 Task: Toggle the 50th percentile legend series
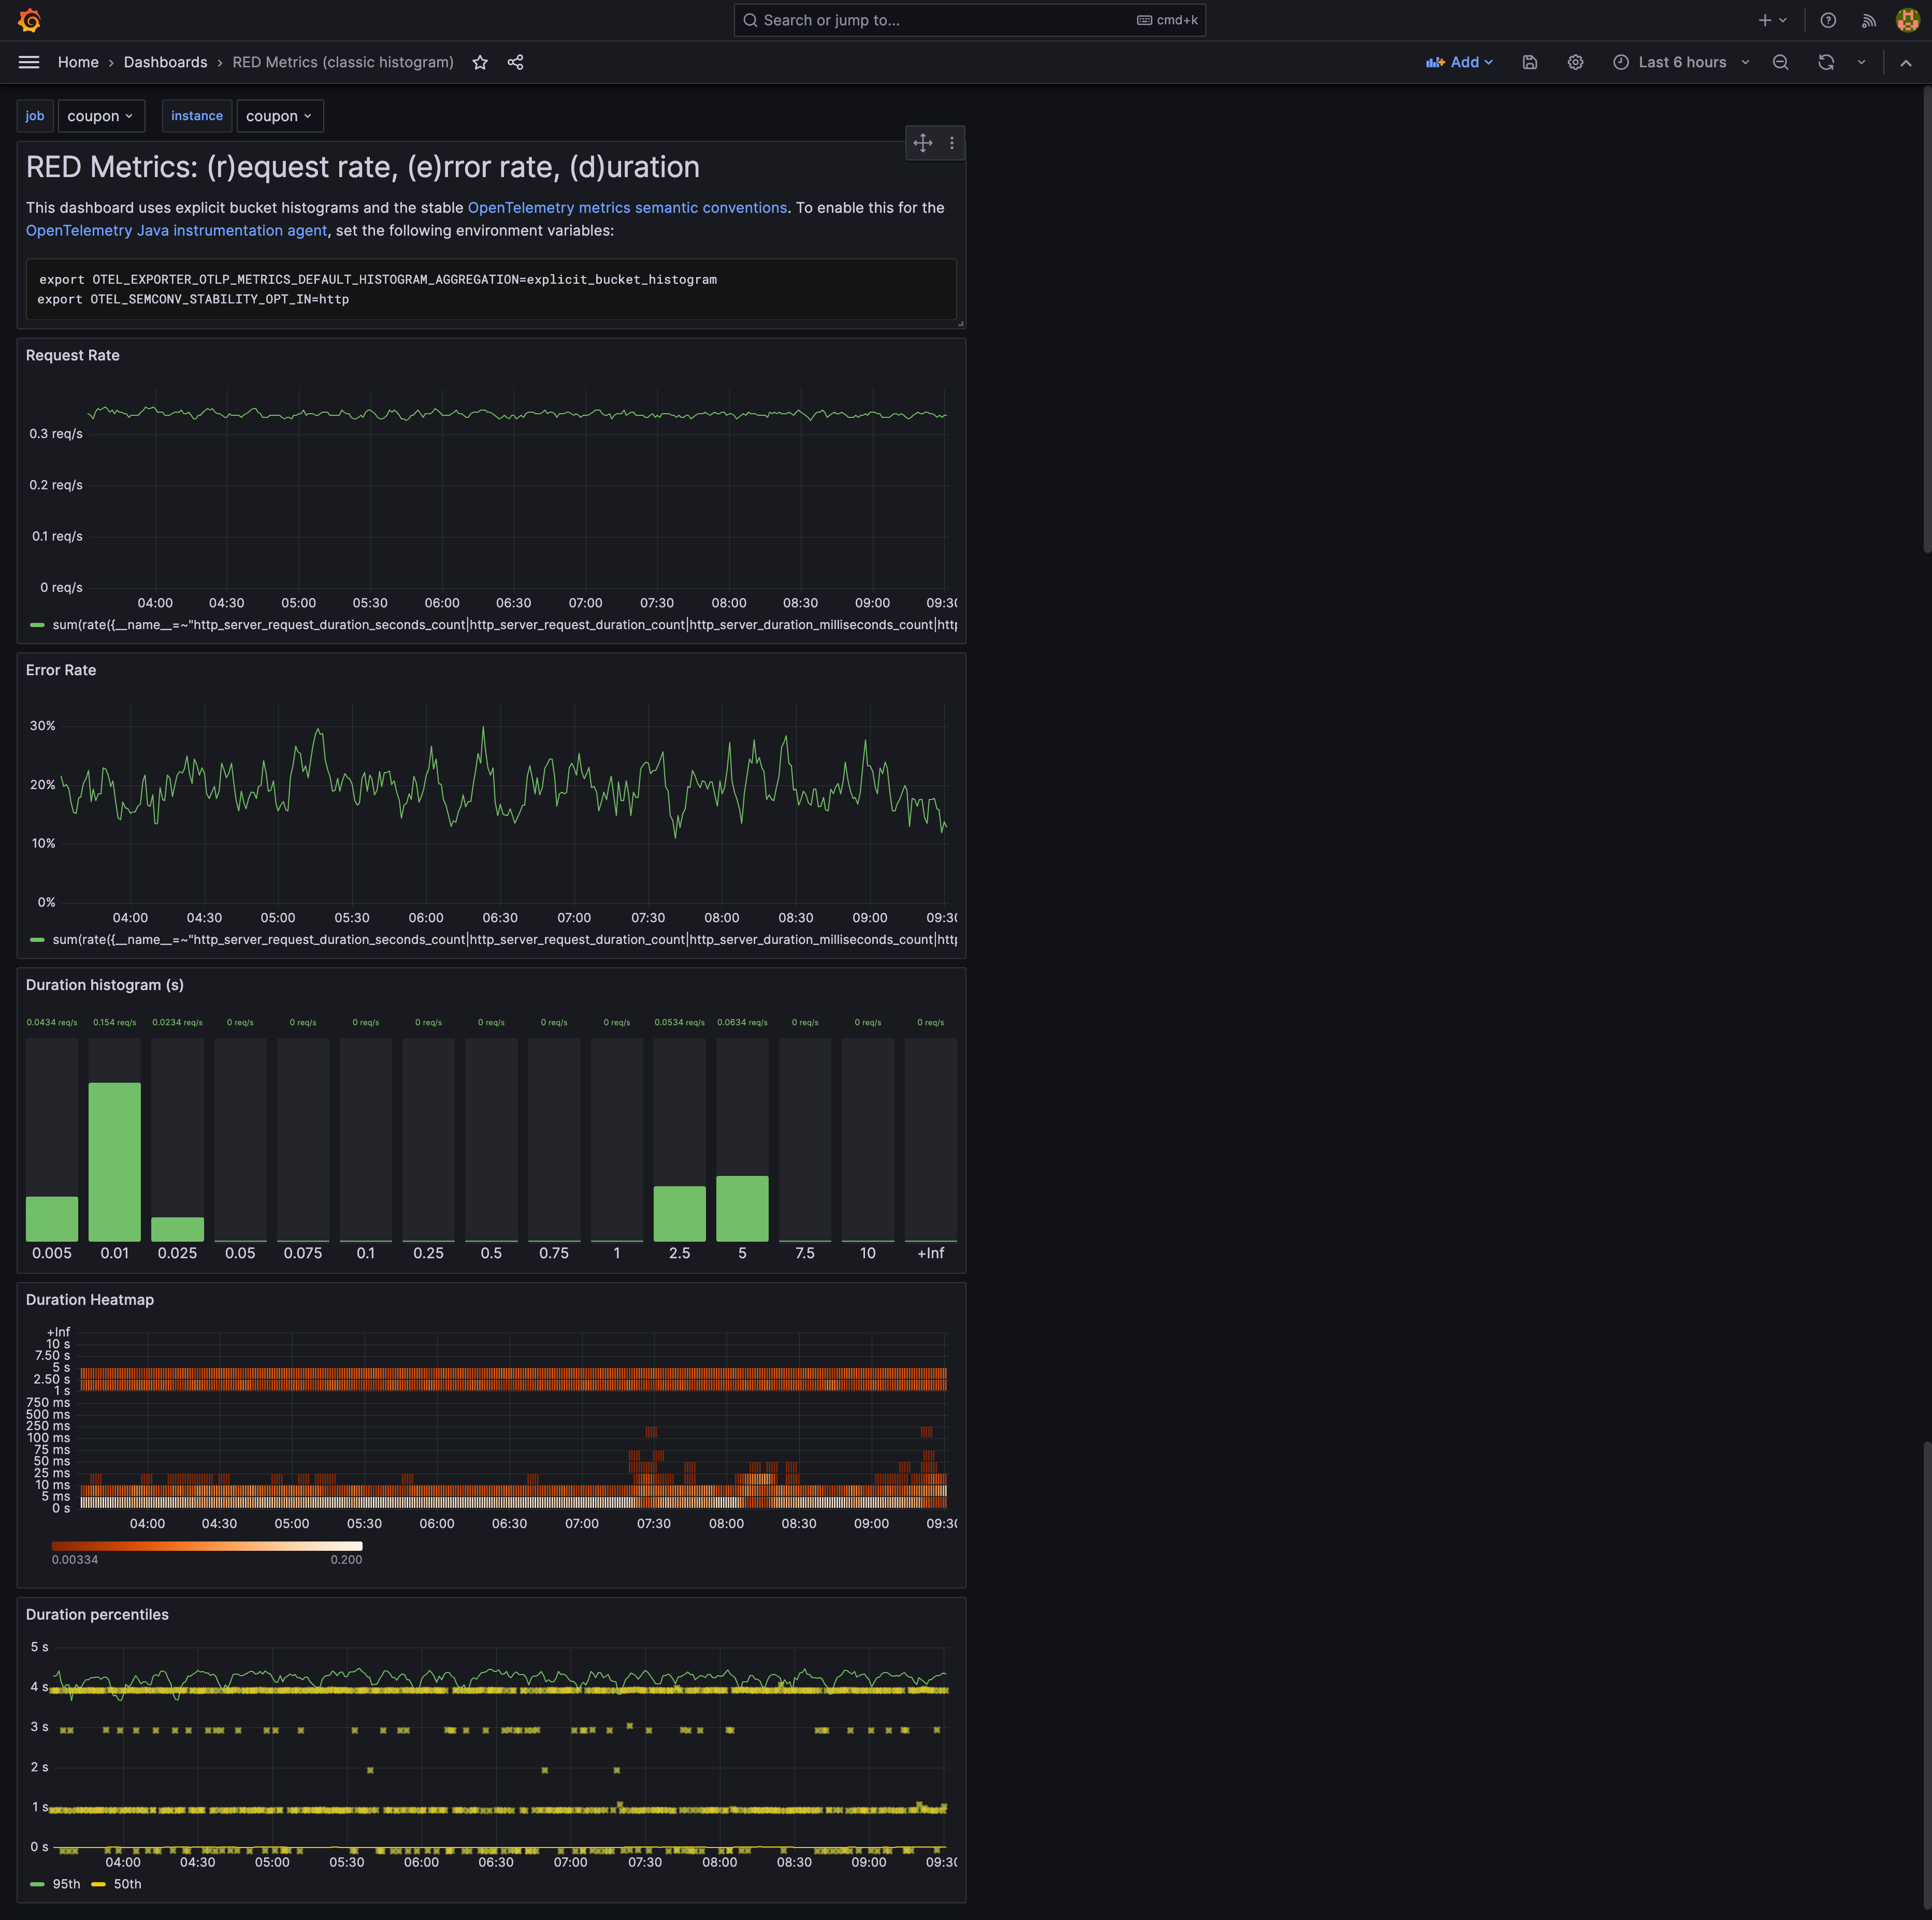point(127,1884)
